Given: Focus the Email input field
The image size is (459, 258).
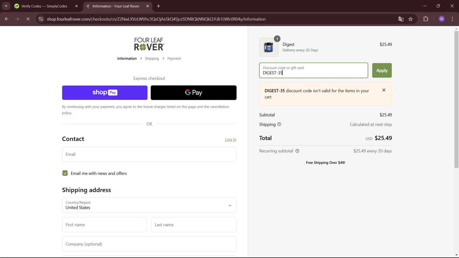Looking at the screenshot, I should point(149,154).
